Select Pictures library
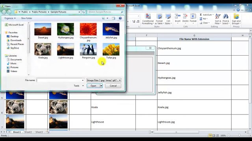252x141 pixels. point(12,67)
